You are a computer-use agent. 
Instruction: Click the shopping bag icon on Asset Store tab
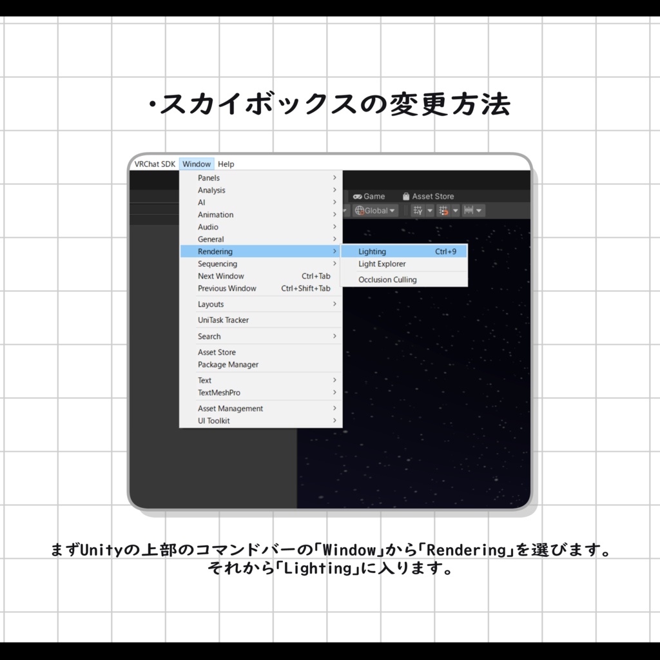406,196
